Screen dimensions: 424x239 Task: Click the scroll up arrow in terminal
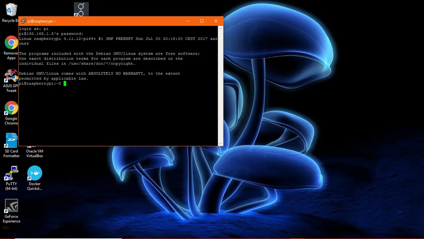click(221, 29)
